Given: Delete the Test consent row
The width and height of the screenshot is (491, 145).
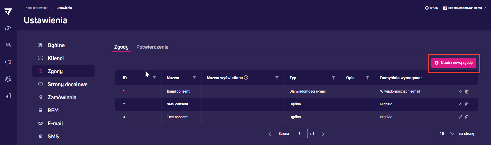Looking at the screenshot, I should (467, 117).
